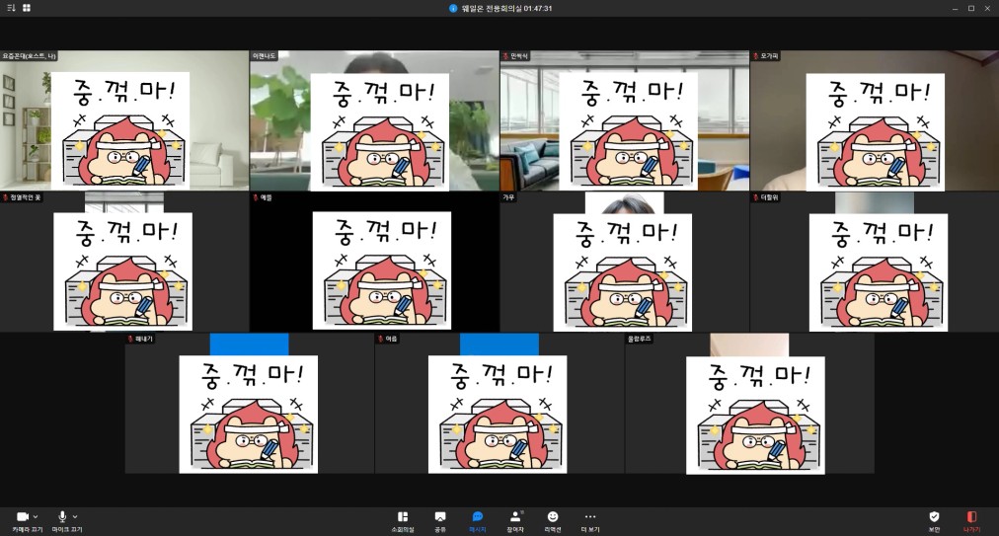Viewport: 999px width, 536px height.
Task: Open the arrow menu beside the microphone button
Action: tap(75, 517)
